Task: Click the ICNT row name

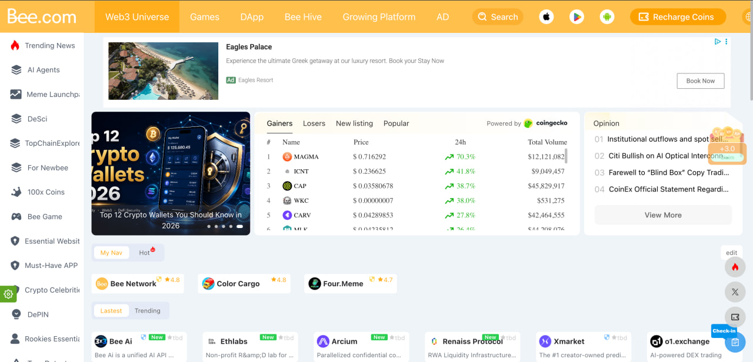Action: (x=301, y=172)
